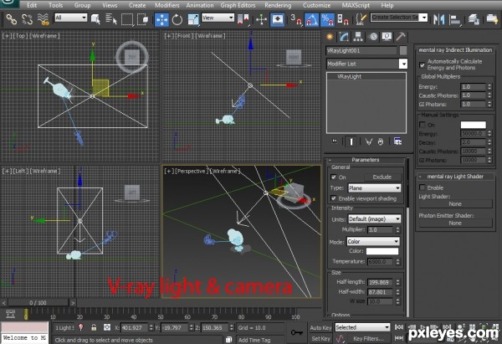Viewport: 502px width, 344px height.
Task: Click the Photon Emitter Shader None button
Action: (x=455, y=223)
